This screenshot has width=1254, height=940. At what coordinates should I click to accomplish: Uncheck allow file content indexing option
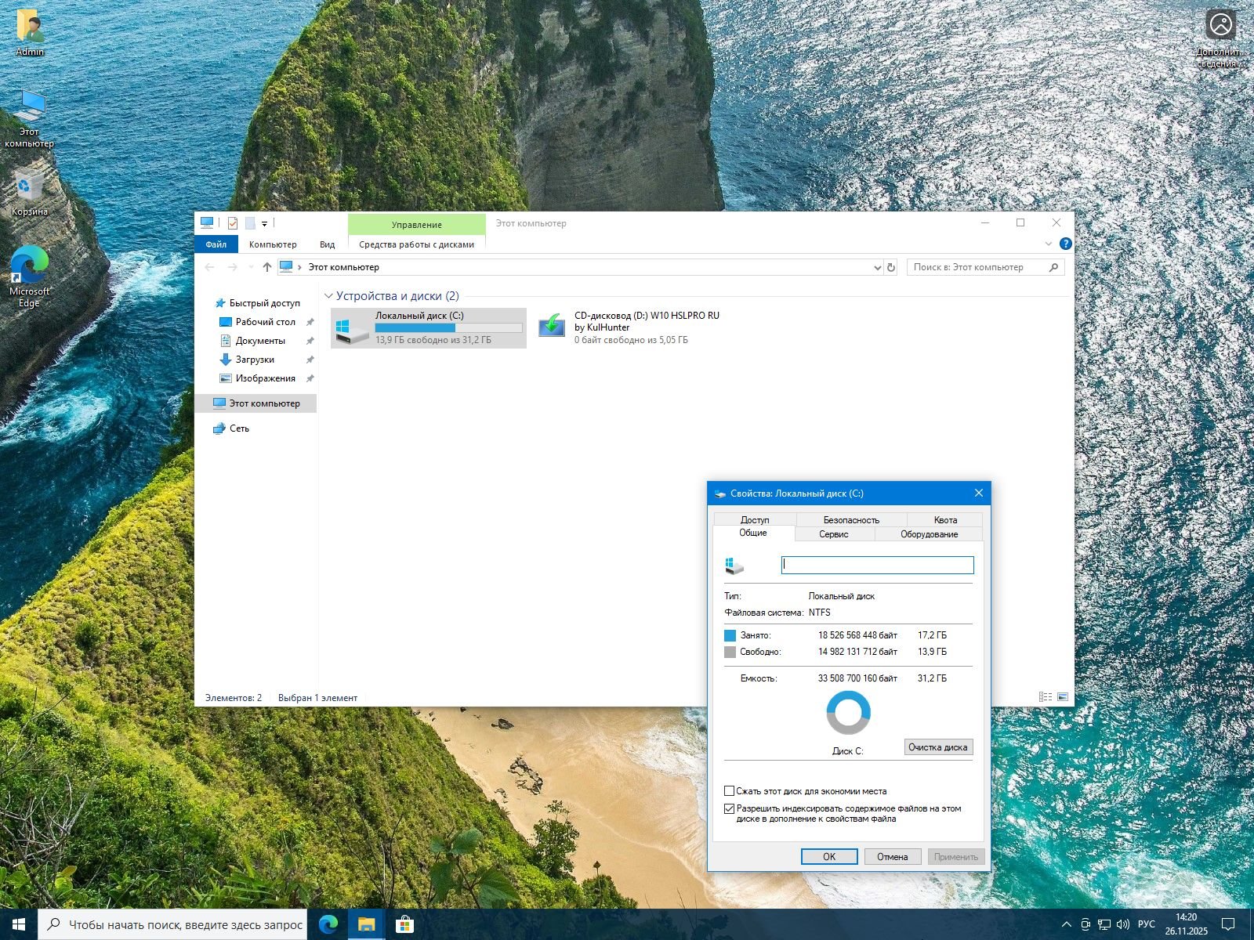[x=730, y=808]
